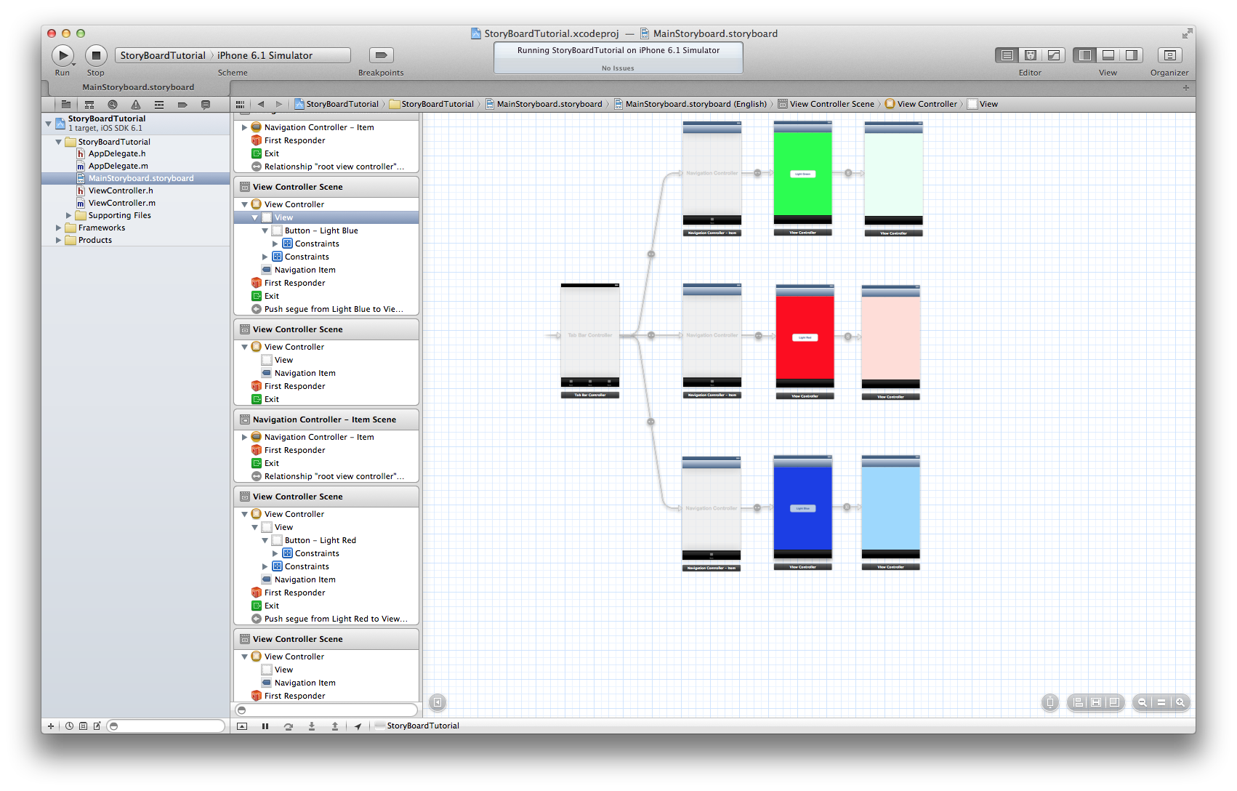Collapse the Button – Light Blue item
This screenshot has width=1237, height=791.
265,230
